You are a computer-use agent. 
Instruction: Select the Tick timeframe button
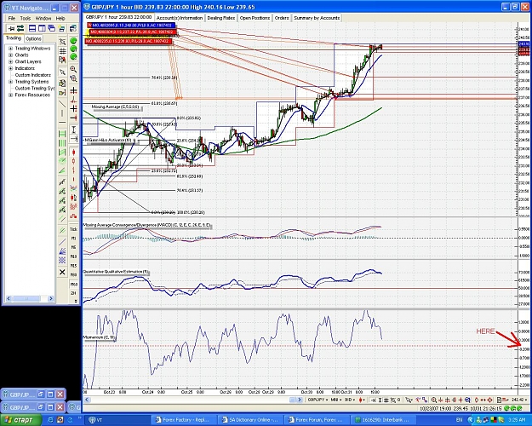click(73, 229)
